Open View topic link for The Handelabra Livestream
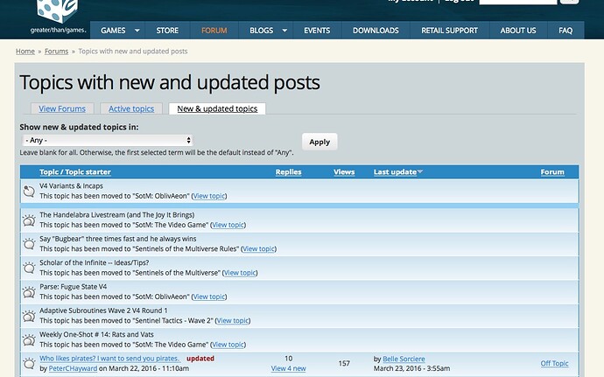This screenshot has height=377, width=604. pyautogui.click(x=228, y=225)
